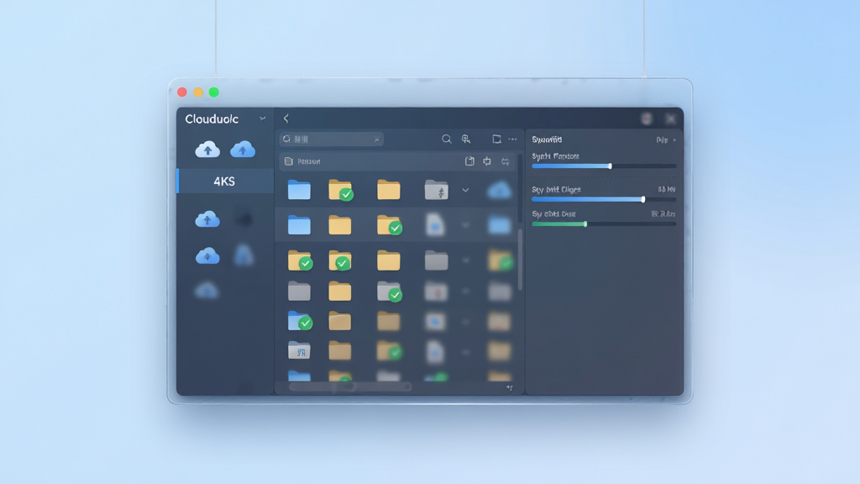This screenshot has height=484, width=860.
Task: Open the blue folder in the first row
Action: pyautogui.click(x=299, y=190)
